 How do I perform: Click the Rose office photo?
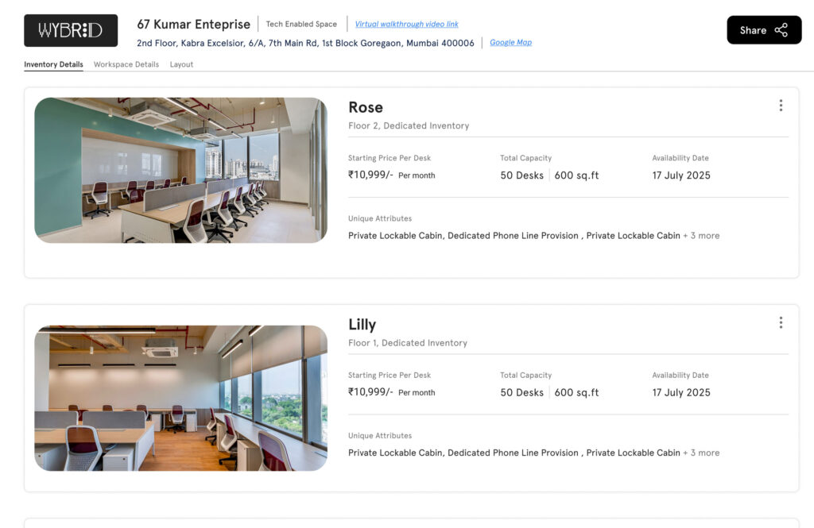point(180,170)
